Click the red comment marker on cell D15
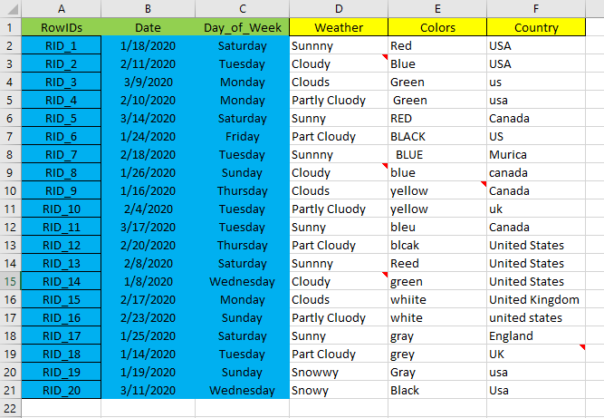The height and width of the screenshot is (418, 604). pyautogui.click(x=385, y=275)
